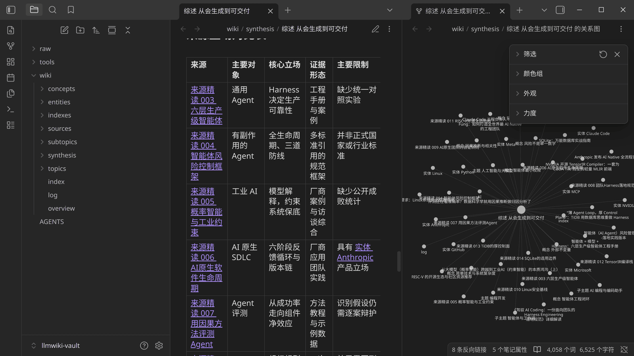The height and width of the screenshot is (356, 634).
Task: Toggle the left sidebar collapse icon
Action: tap(11, 10)
